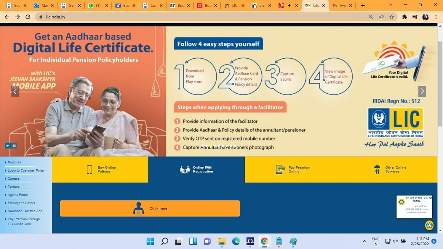Click the zoom magnifier in address bar
Viewport: 443px width, 249px height.
pos(371,17)
